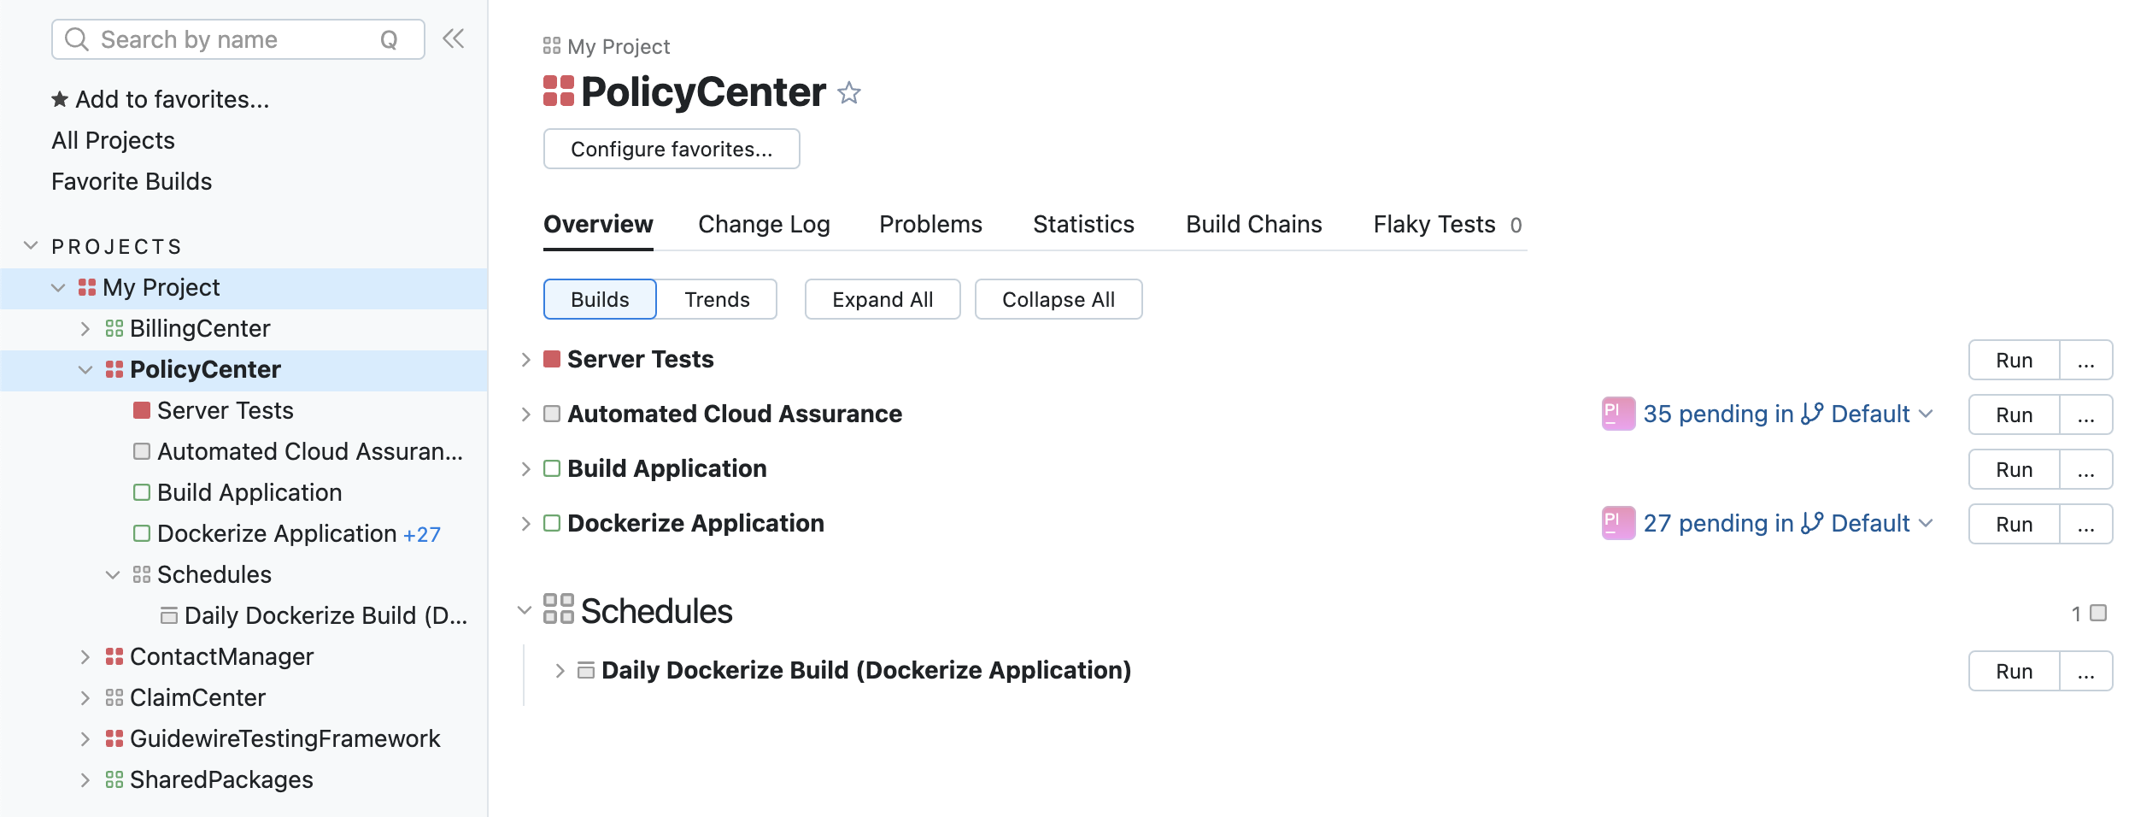2129x817 pixels.
Task: Expand the Server Tests build row
Action: pos(526,360)
